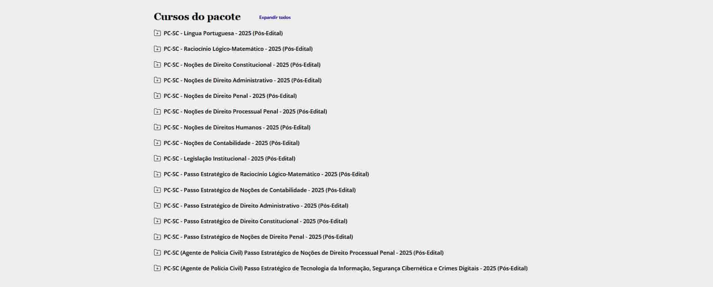Open Passo Estratégico de Direito Administrativo

(x=255, y=205)
